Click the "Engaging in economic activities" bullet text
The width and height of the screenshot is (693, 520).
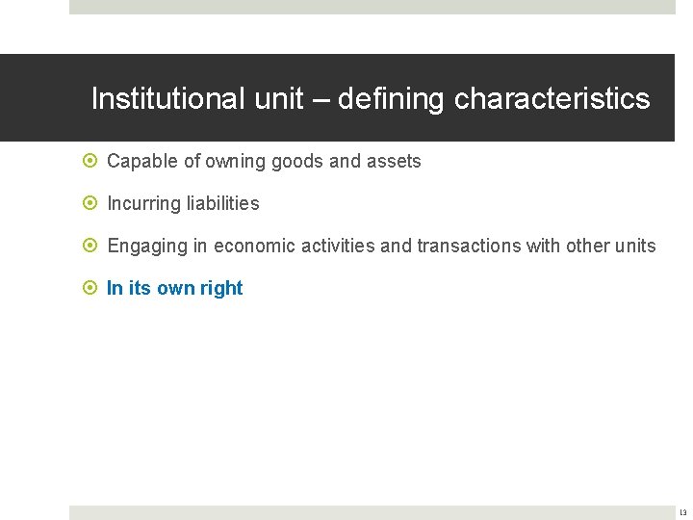[381, 247]
